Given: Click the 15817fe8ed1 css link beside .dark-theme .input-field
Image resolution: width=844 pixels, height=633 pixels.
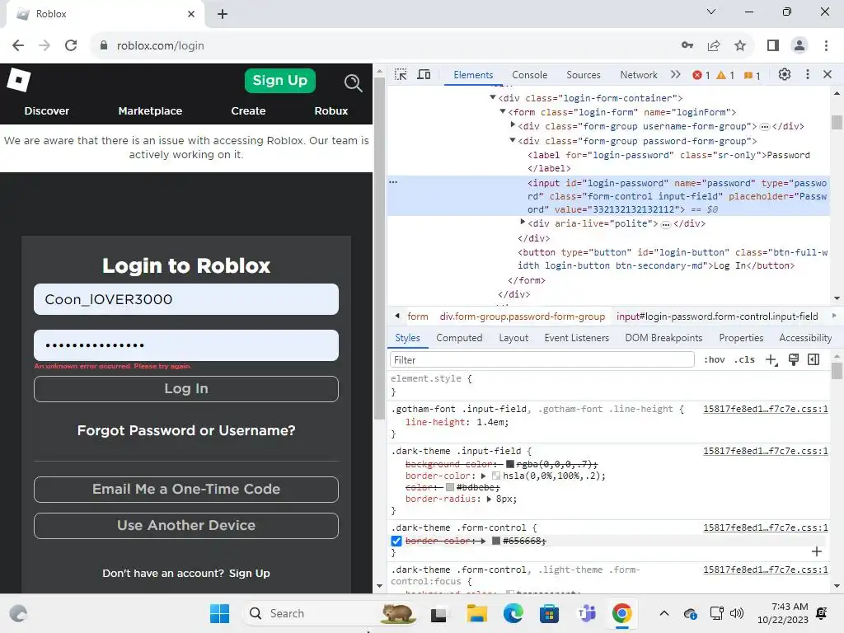Looking at the screenshot, I should (766, 451).
